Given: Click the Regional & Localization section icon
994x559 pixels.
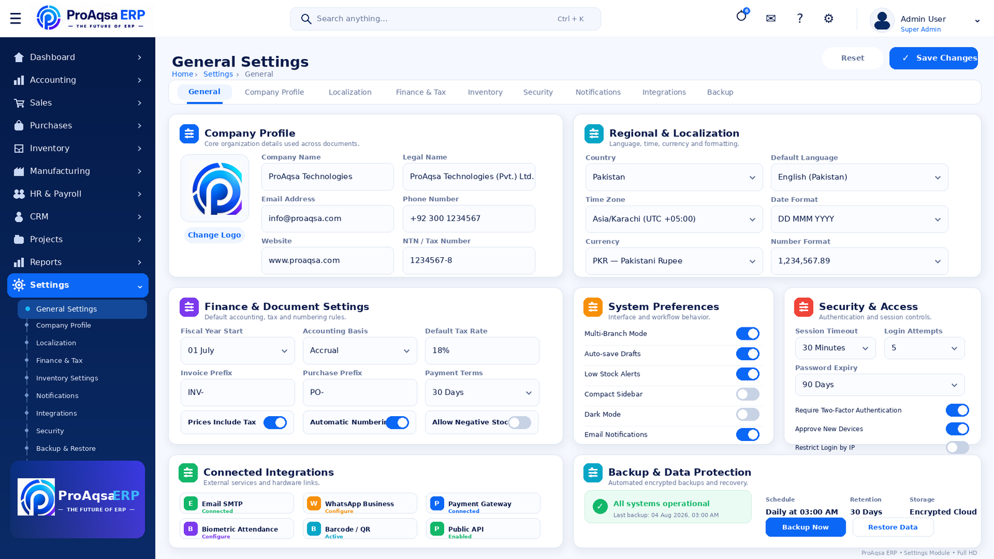Looking at the screenshot, I should pyautogui.click(x=594, y=134).
